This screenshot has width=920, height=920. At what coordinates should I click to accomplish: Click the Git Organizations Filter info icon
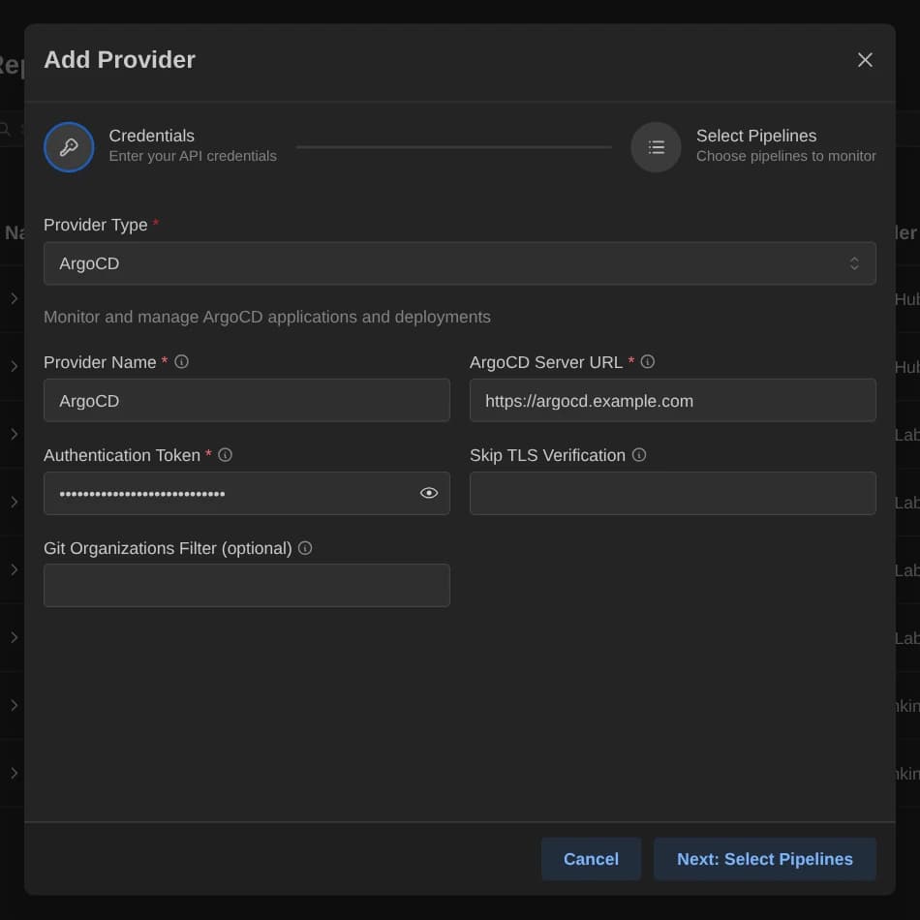tap(304, 547)
